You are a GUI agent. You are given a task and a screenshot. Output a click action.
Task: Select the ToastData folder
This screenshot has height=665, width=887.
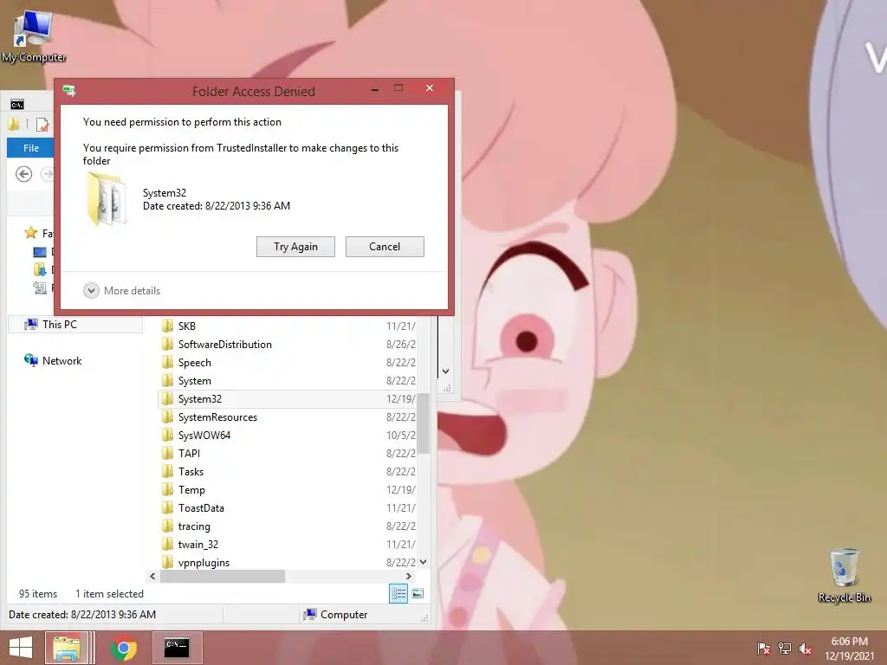(x=288, y=507)
